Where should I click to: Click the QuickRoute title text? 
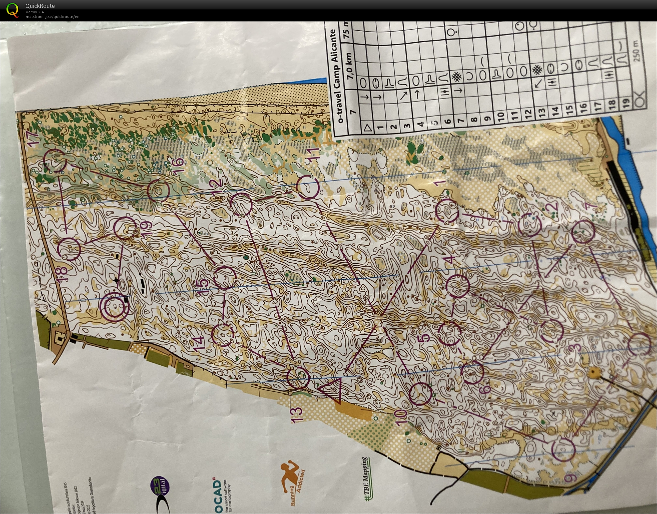click(x=40, y=6)
